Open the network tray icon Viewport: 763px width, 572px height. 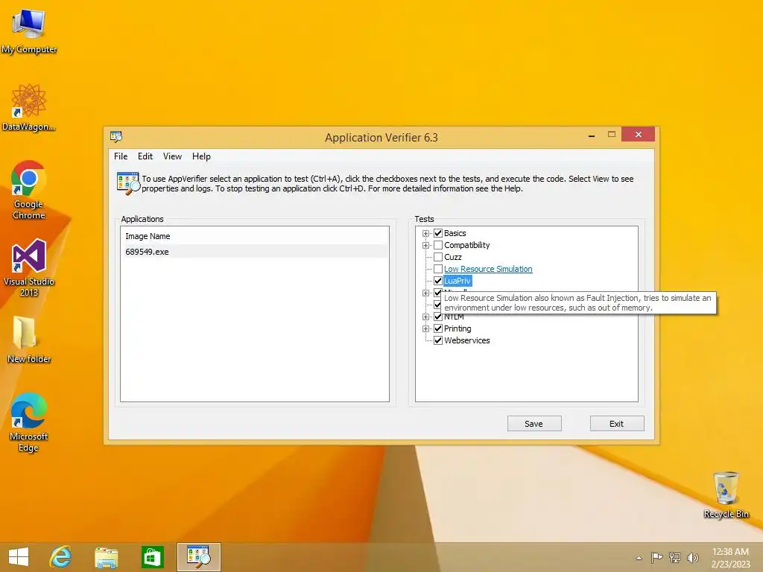675,557
